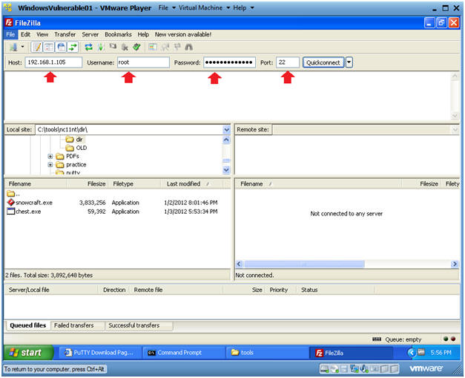Toggle the remote directory tree display
The image size is (465, 378).
pyautogui.click(x=61, y=47)
